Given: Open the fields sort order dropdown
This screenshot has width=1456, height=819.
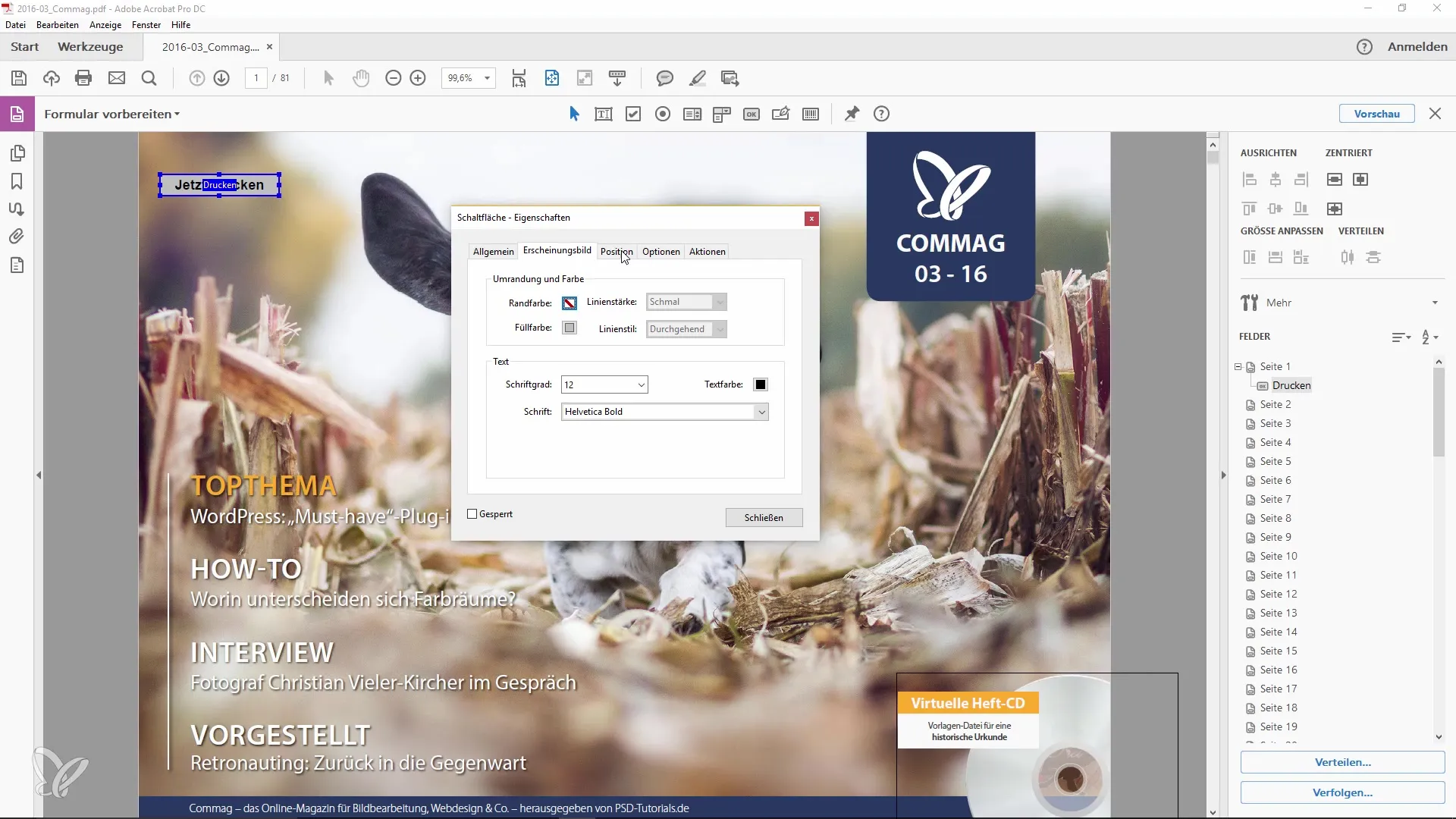Looking at the screenshot, I should (x=1430, y=337).
